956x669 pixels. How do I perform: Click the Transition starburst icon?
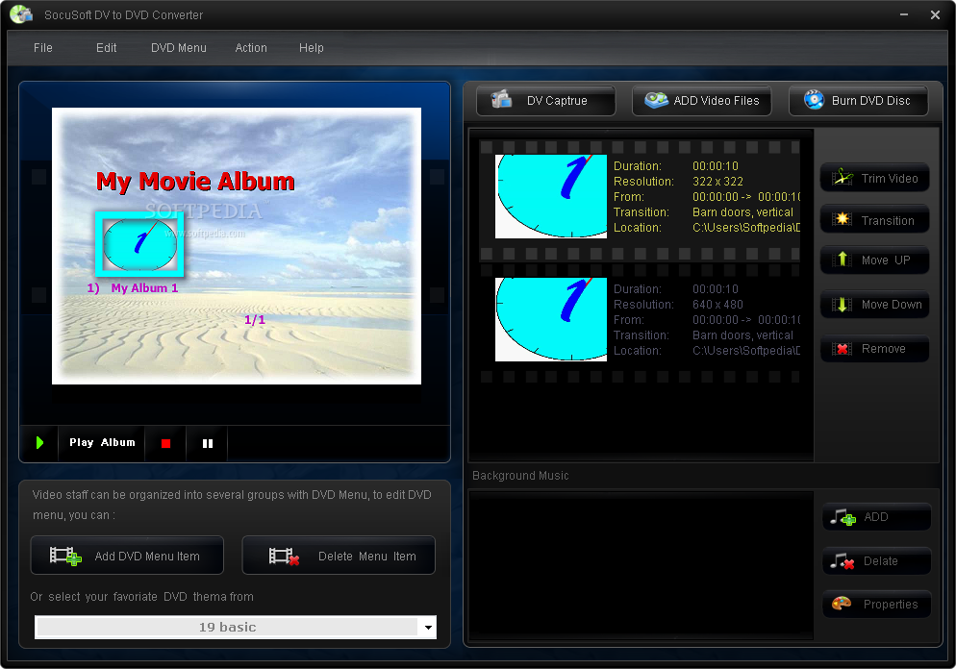click(x=842, y=219)
